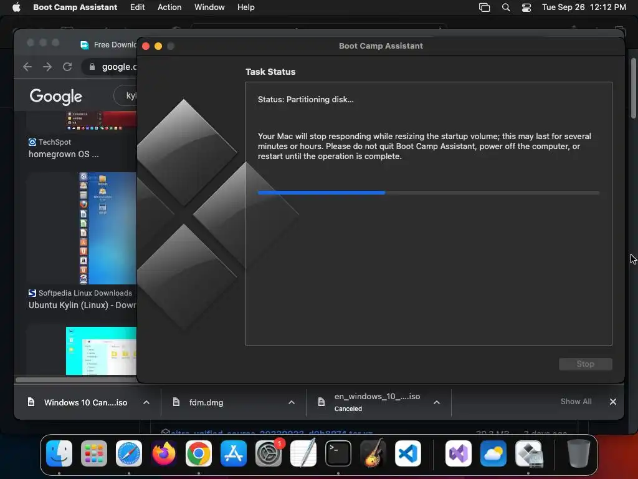The width and height of the screenshot is (638, 479).
Task: Click the horizontal scrollbar in Chrome
Action: [77, 380]
